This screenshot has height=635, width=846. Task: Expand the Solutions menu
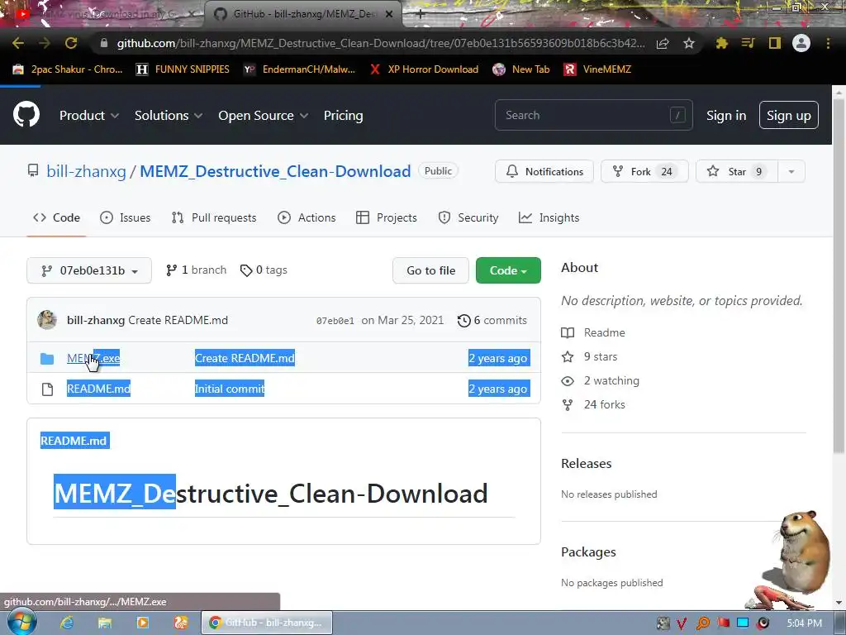[x=169, y=116]
